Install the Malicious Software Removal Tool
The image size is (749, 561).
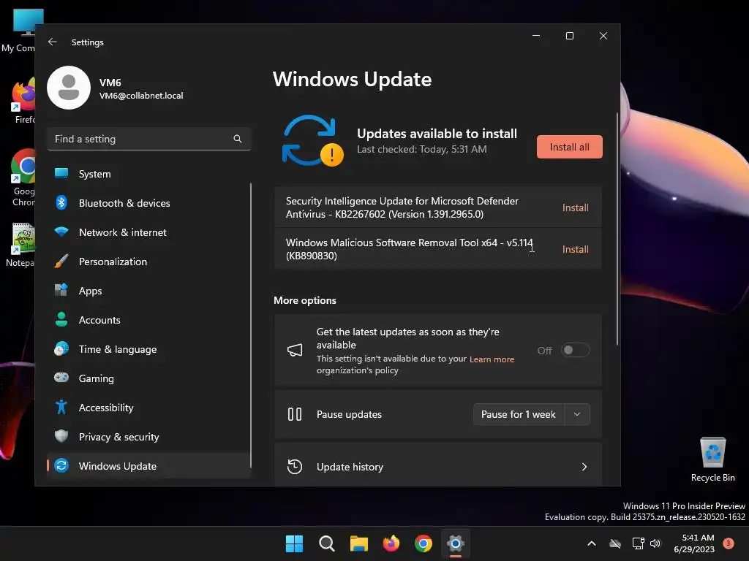tap(575, 249)
